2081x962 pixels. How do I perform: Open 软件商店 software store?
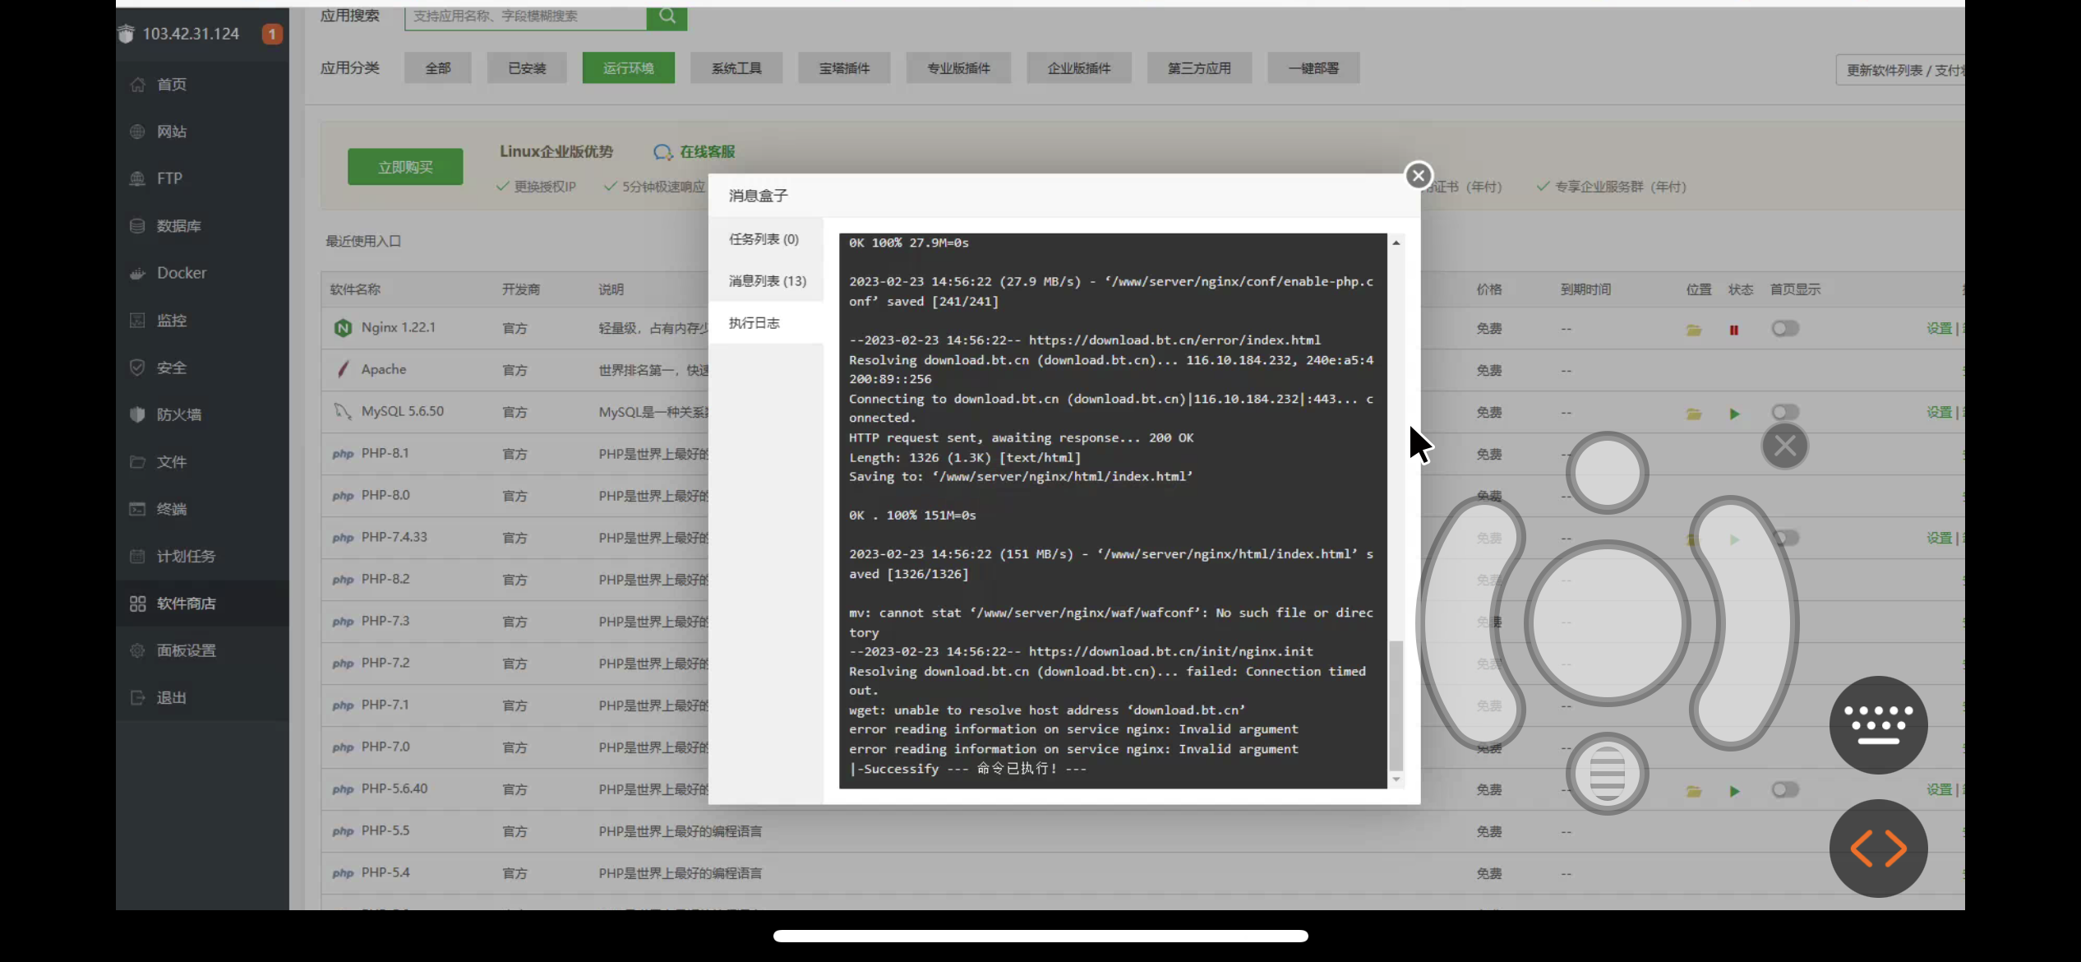(x=201, y=604)
